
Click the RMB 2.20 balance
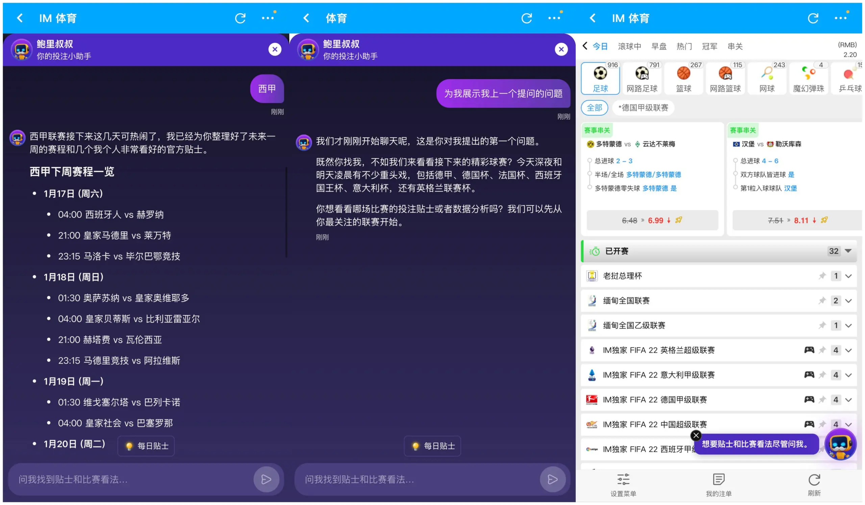847,50
